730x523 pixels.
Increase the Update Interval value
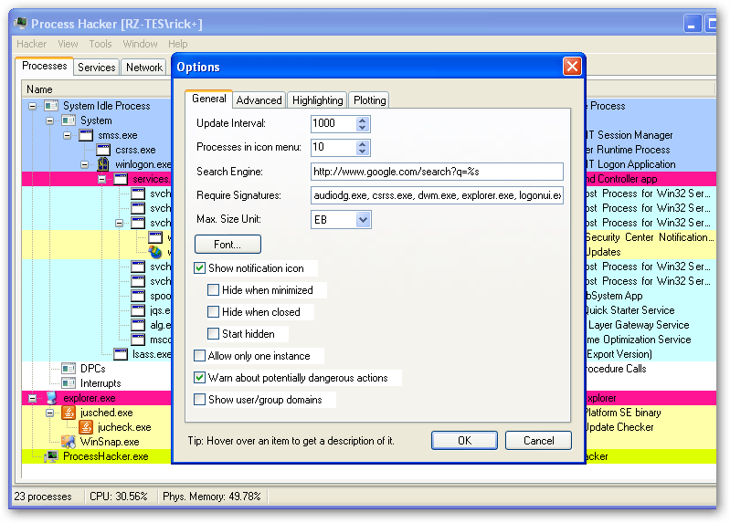pos(363,120)
